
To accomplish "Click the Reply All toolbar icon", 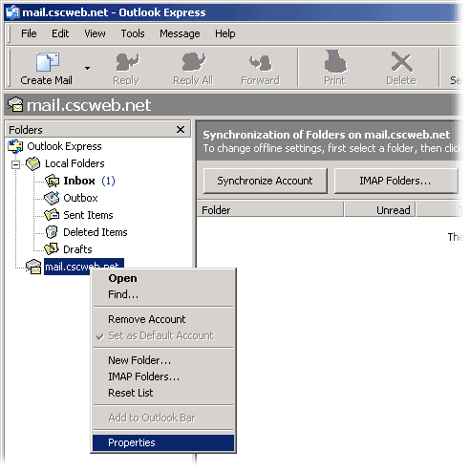I will coord(193,62).
